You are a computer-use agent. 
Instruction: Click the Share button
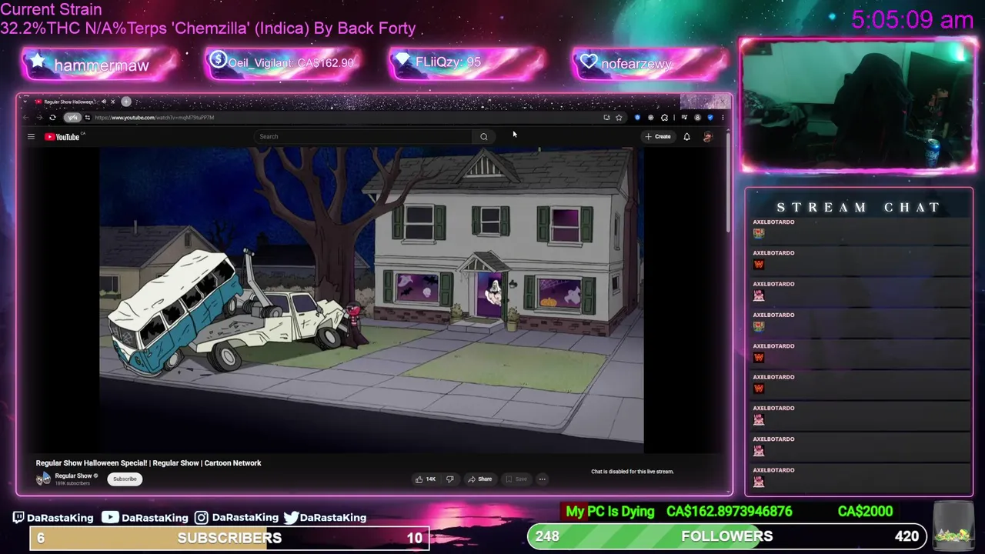pos(479,479)
